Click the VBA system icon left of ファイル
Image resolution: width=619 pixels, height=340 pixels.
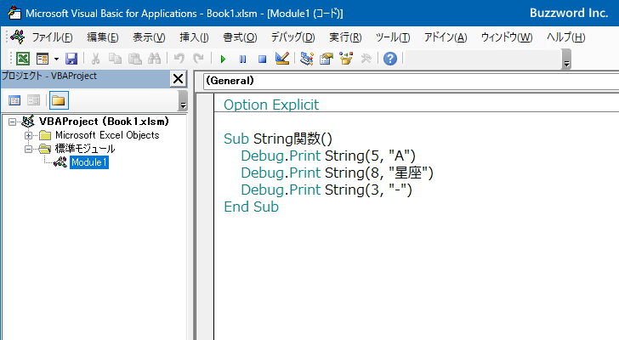coord(17,37)
